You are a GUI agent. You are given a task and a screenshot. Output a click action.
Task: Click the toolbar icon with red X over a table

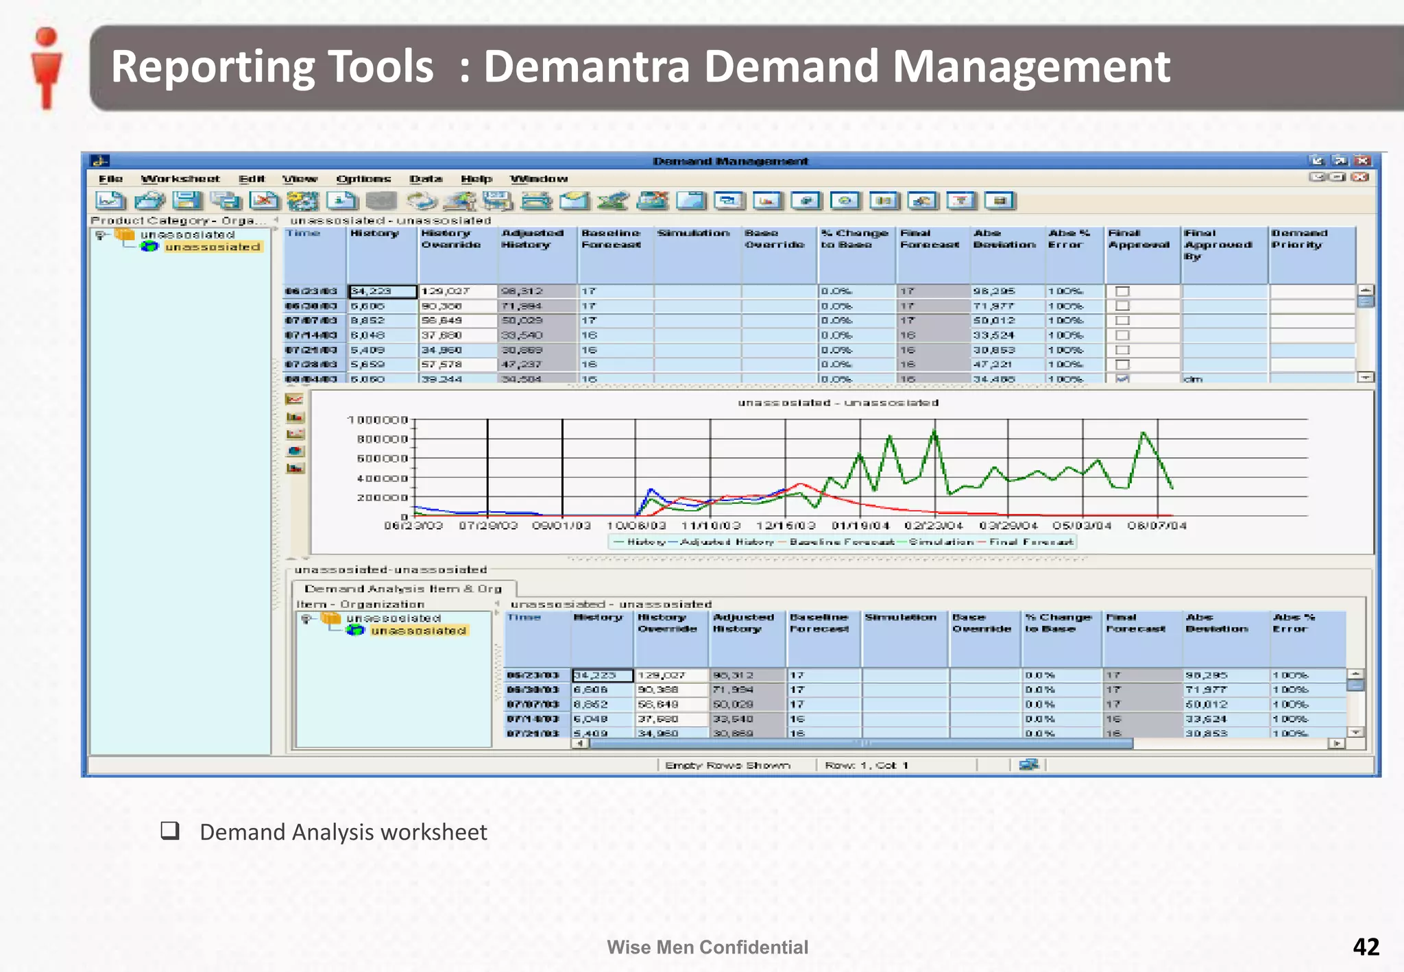click(652, 200)
